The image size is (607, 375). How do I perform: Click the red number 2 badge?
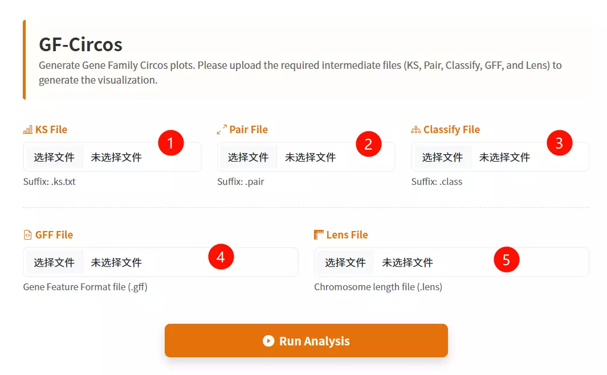pos(368,144)
